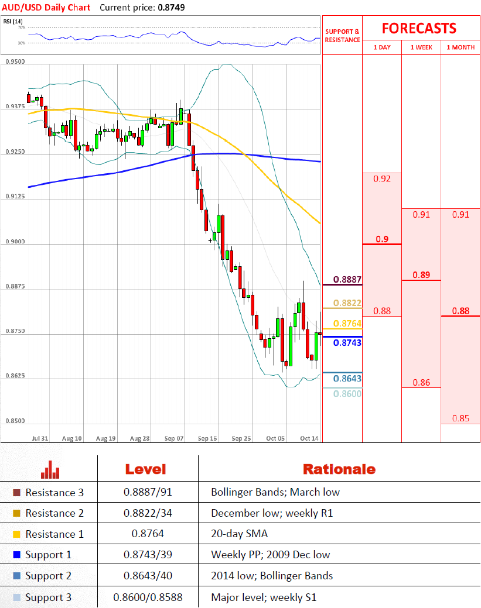Click the blue Support 1 color square
This screenshot has width=481, height=608.
(x=16, y=555)
